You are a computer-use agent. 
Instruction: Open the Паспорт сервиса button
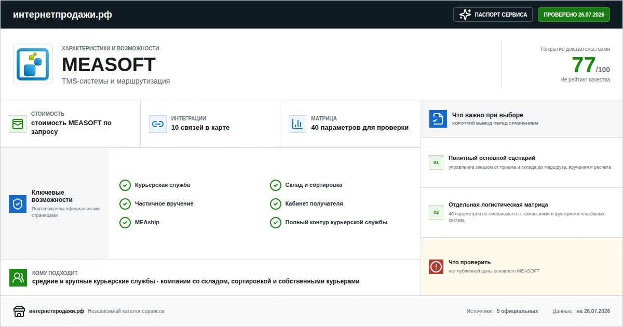coord(493,15)
